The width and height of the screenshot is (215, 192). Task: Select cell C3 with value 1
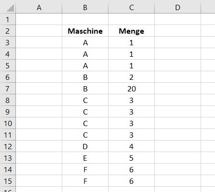point(132,42)
